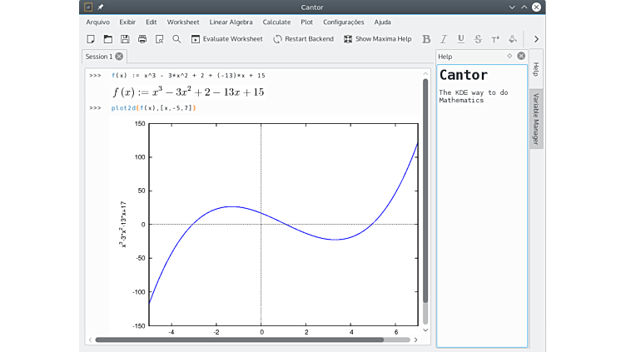Switch to the Variable Manager side tab
Screen dimensions: 626x352
pos(536,118)
